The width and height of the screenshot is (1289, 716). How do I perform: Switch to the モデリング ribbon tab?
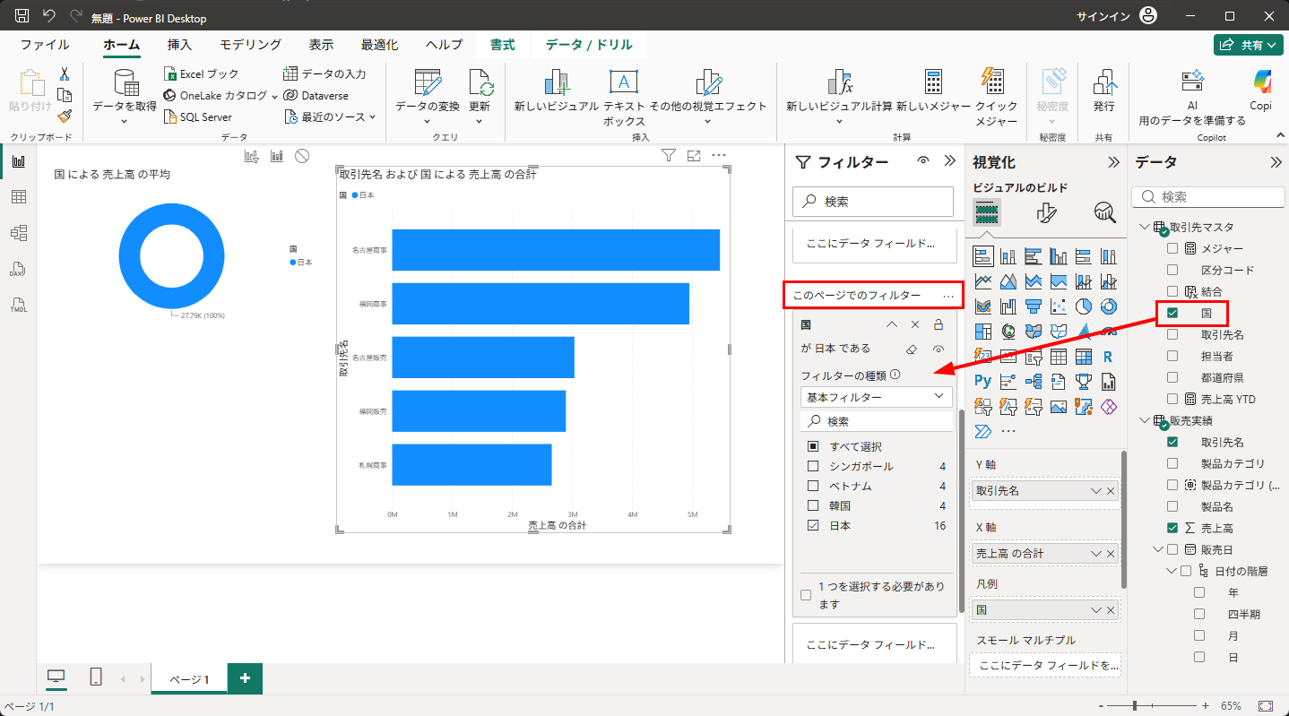click(251, 45)
